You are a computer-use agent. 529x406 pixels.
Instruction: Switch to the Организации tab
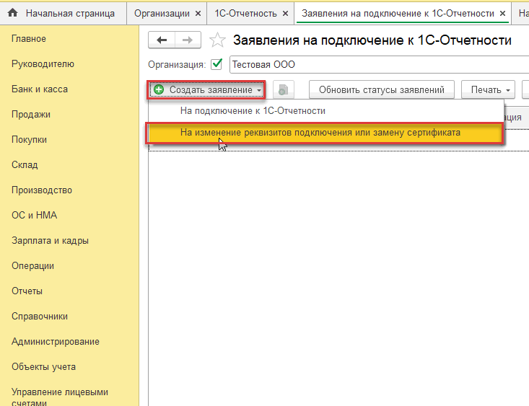point(162,14)
